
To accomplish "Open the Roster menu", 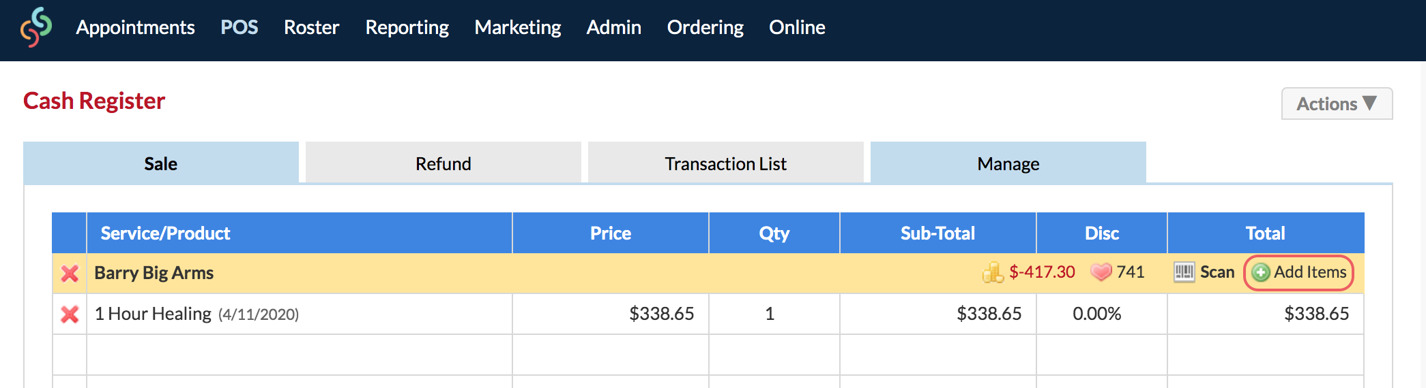I will 311,27.
